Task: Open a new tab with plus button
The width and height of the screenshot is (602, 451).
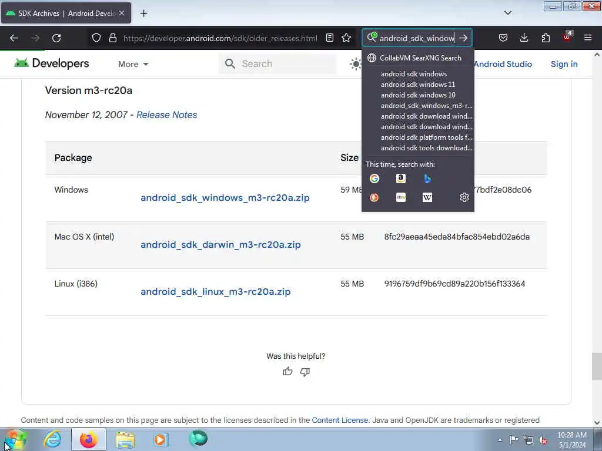Action: tap(143, 14)
